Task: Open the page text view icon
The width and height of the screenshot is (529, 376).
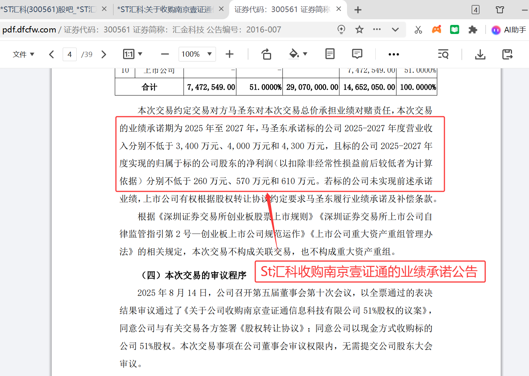Action: pyautogui.click(x=330, y=54)
